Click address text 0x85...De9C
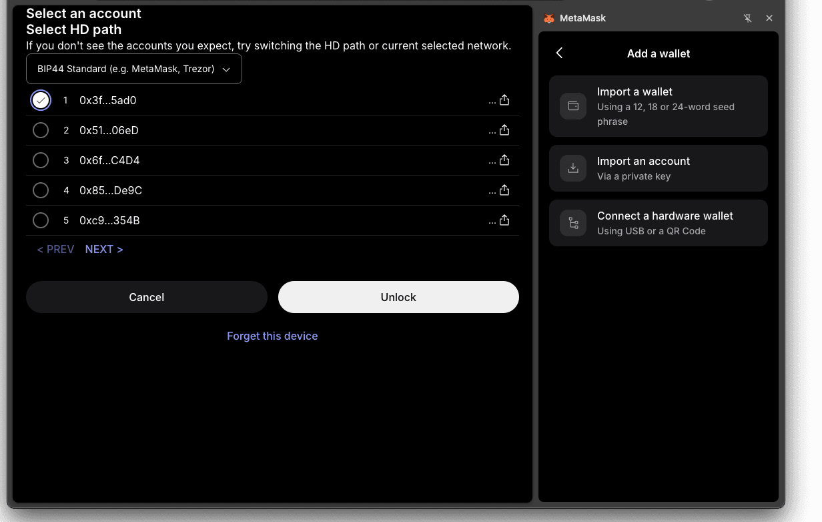The height and width of the screenshot is (522, 822). point(111,190)
